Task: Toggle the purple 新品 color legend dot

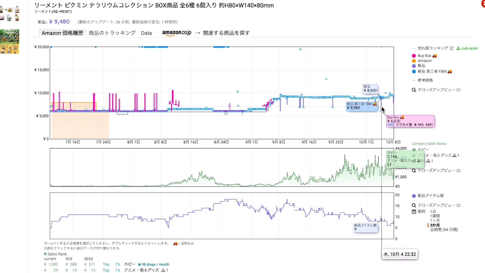Action: (414, 66)
